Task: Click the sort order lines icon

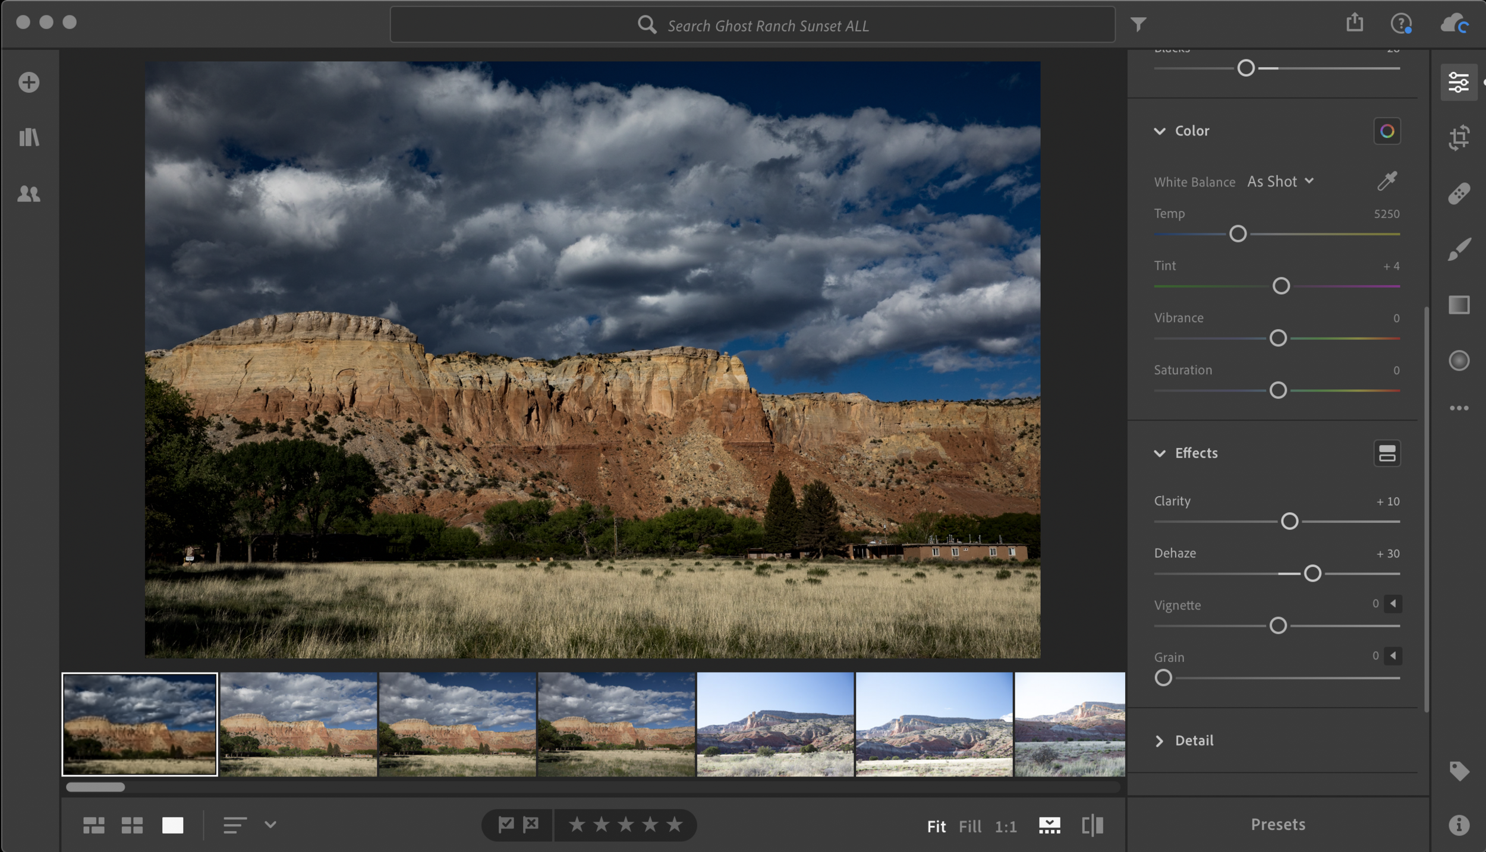Action: [234, 825]
